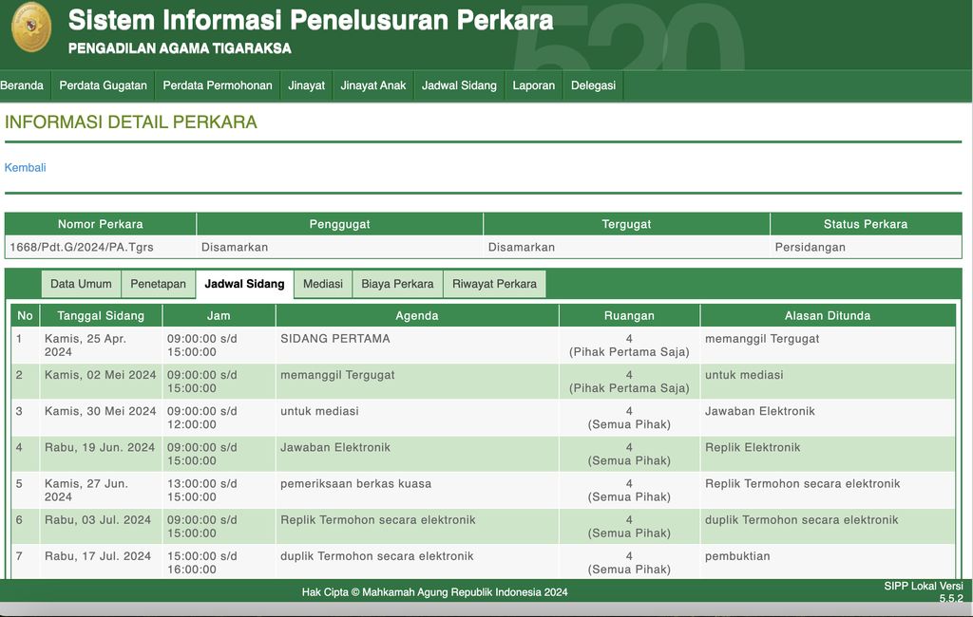The width and height of the screenshot is (973, 617).
Task: Switch to the Riwayat Perkara tab
Action: (x=494, y=284)
